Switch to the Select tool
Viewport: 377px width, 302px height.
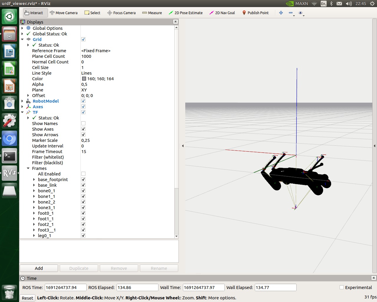[x=92, y=13]
